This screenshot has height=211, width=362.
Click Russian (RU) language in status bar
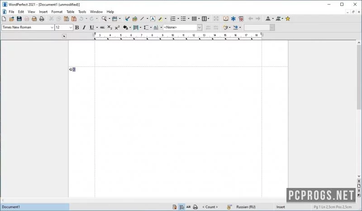tap(246, 207)
